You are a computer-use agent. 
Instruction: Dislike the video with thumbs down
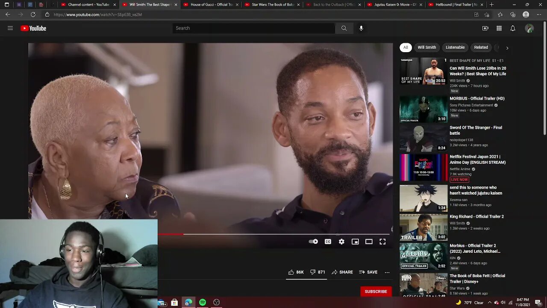coord(317,272)
